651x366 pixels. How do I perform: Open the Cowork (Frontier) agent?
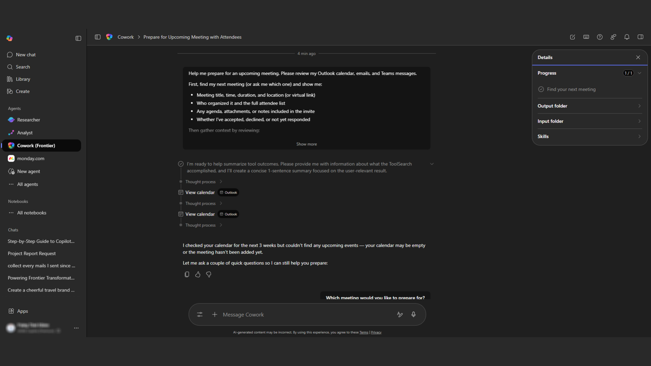(x=36, y=146)
